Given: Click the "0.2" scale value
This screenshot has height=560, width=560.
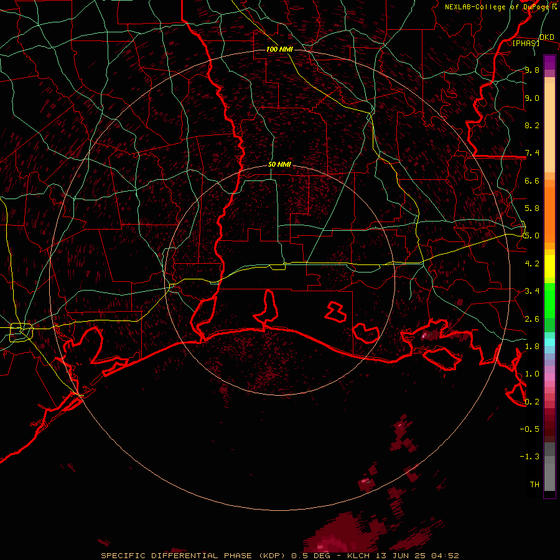Looking at the screenshot, I should (x=532, y=402).
